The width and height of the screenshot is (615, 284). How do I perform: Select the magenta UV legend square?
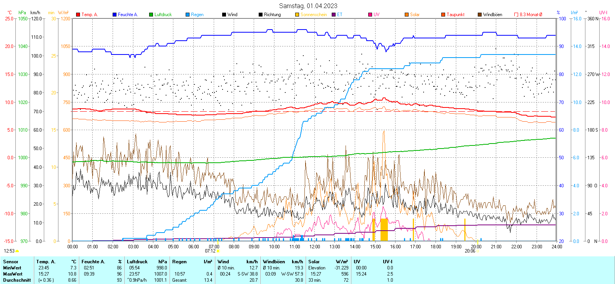(370, 15)
